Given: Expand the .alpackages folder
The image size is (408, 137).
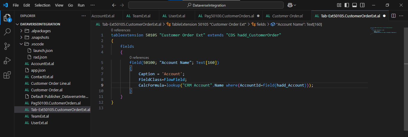Looking at the screenshot, I should point(21,31).
